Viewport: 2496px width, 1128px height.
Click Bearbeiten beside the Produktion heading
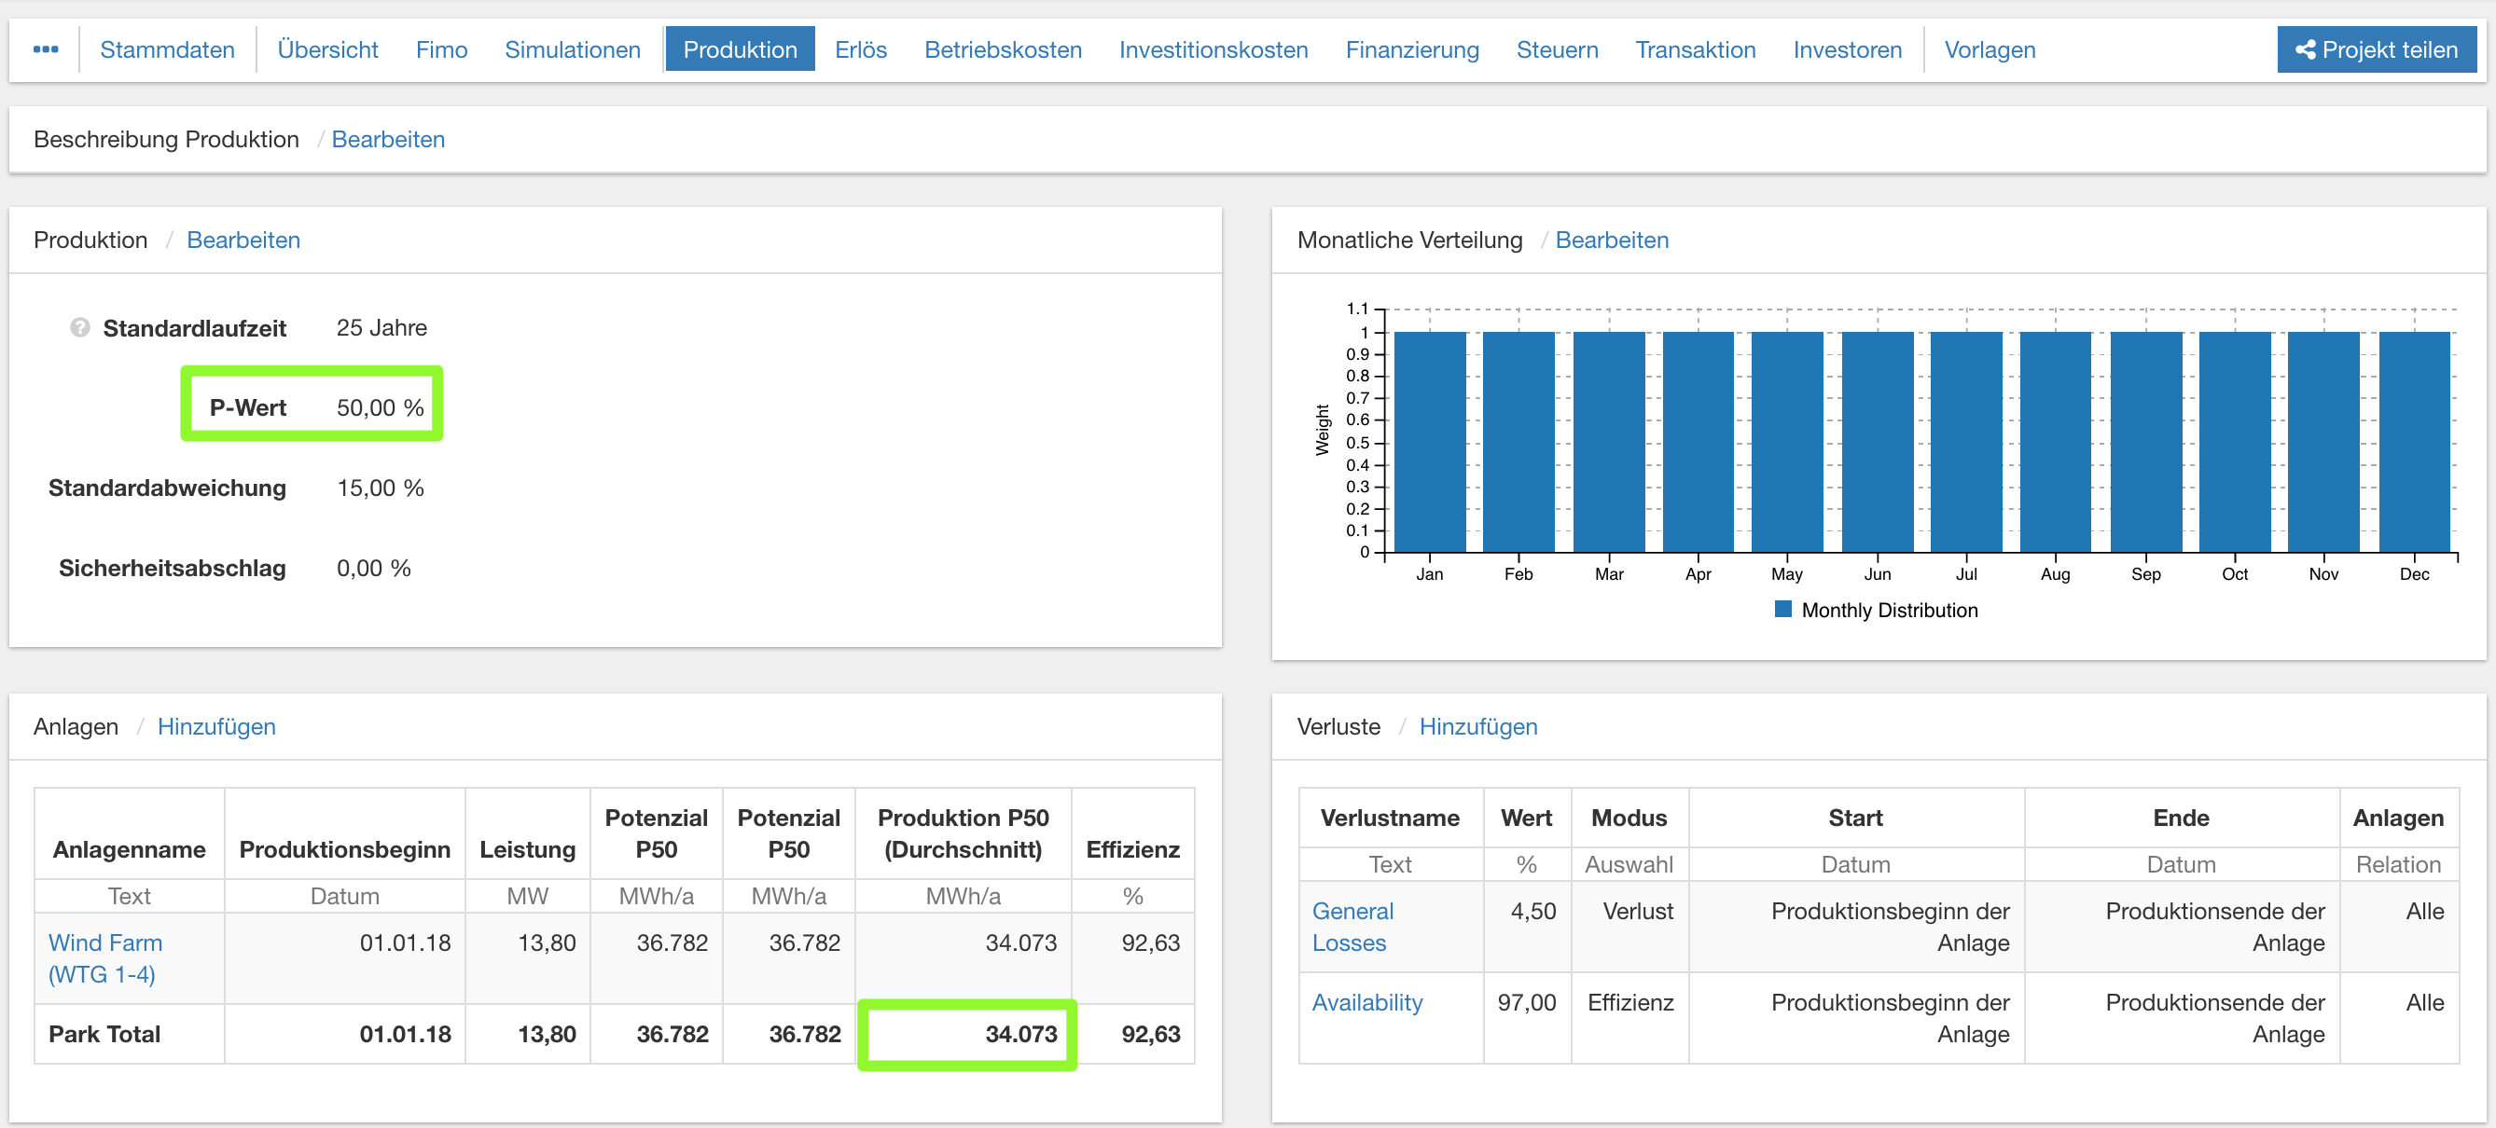(243, 241)
